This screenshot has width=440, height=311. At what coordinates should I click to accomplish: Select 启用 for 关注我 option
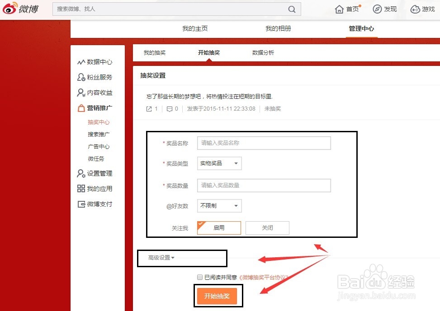[x=219, y=228]
